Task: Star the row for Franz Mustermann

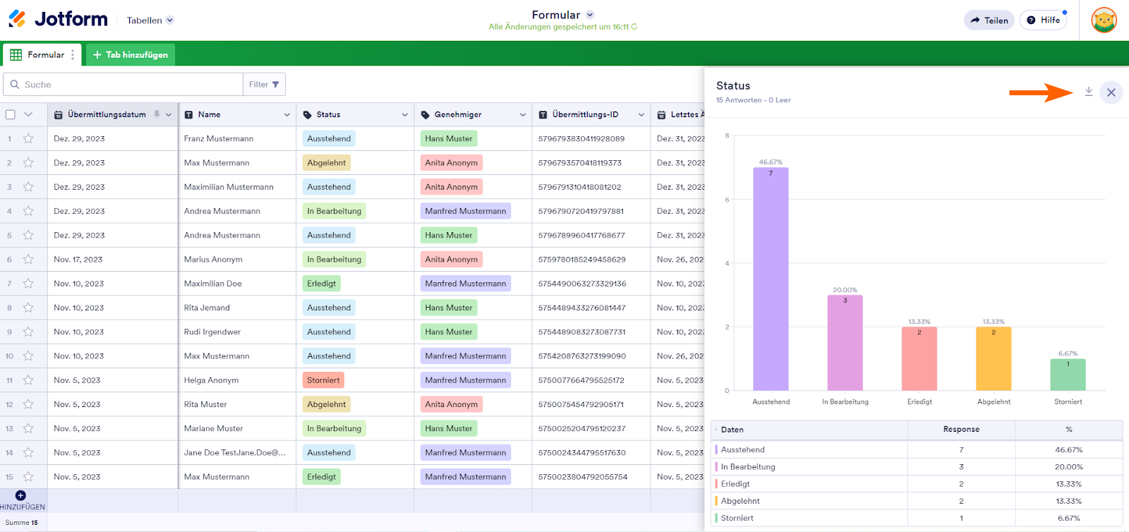Action: pos(28,139)
